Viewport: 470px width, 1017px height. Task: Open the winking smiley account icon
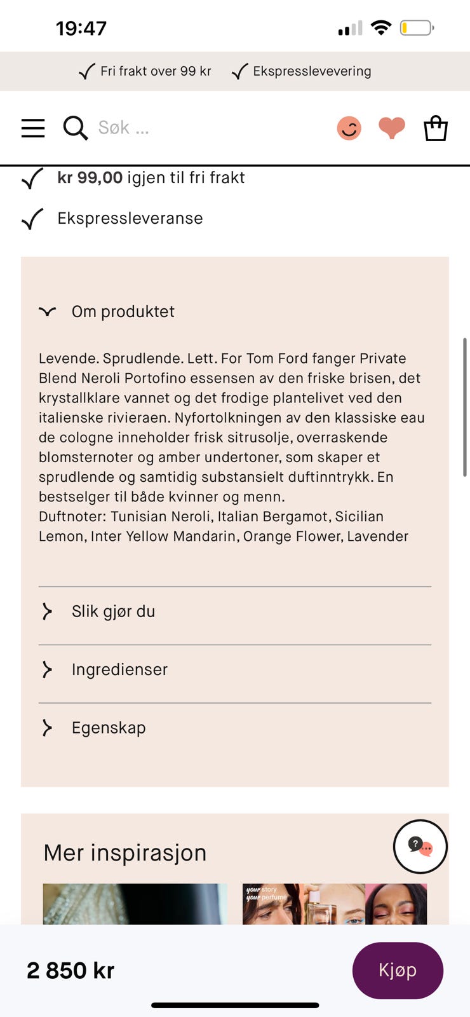tap(349, 128)
